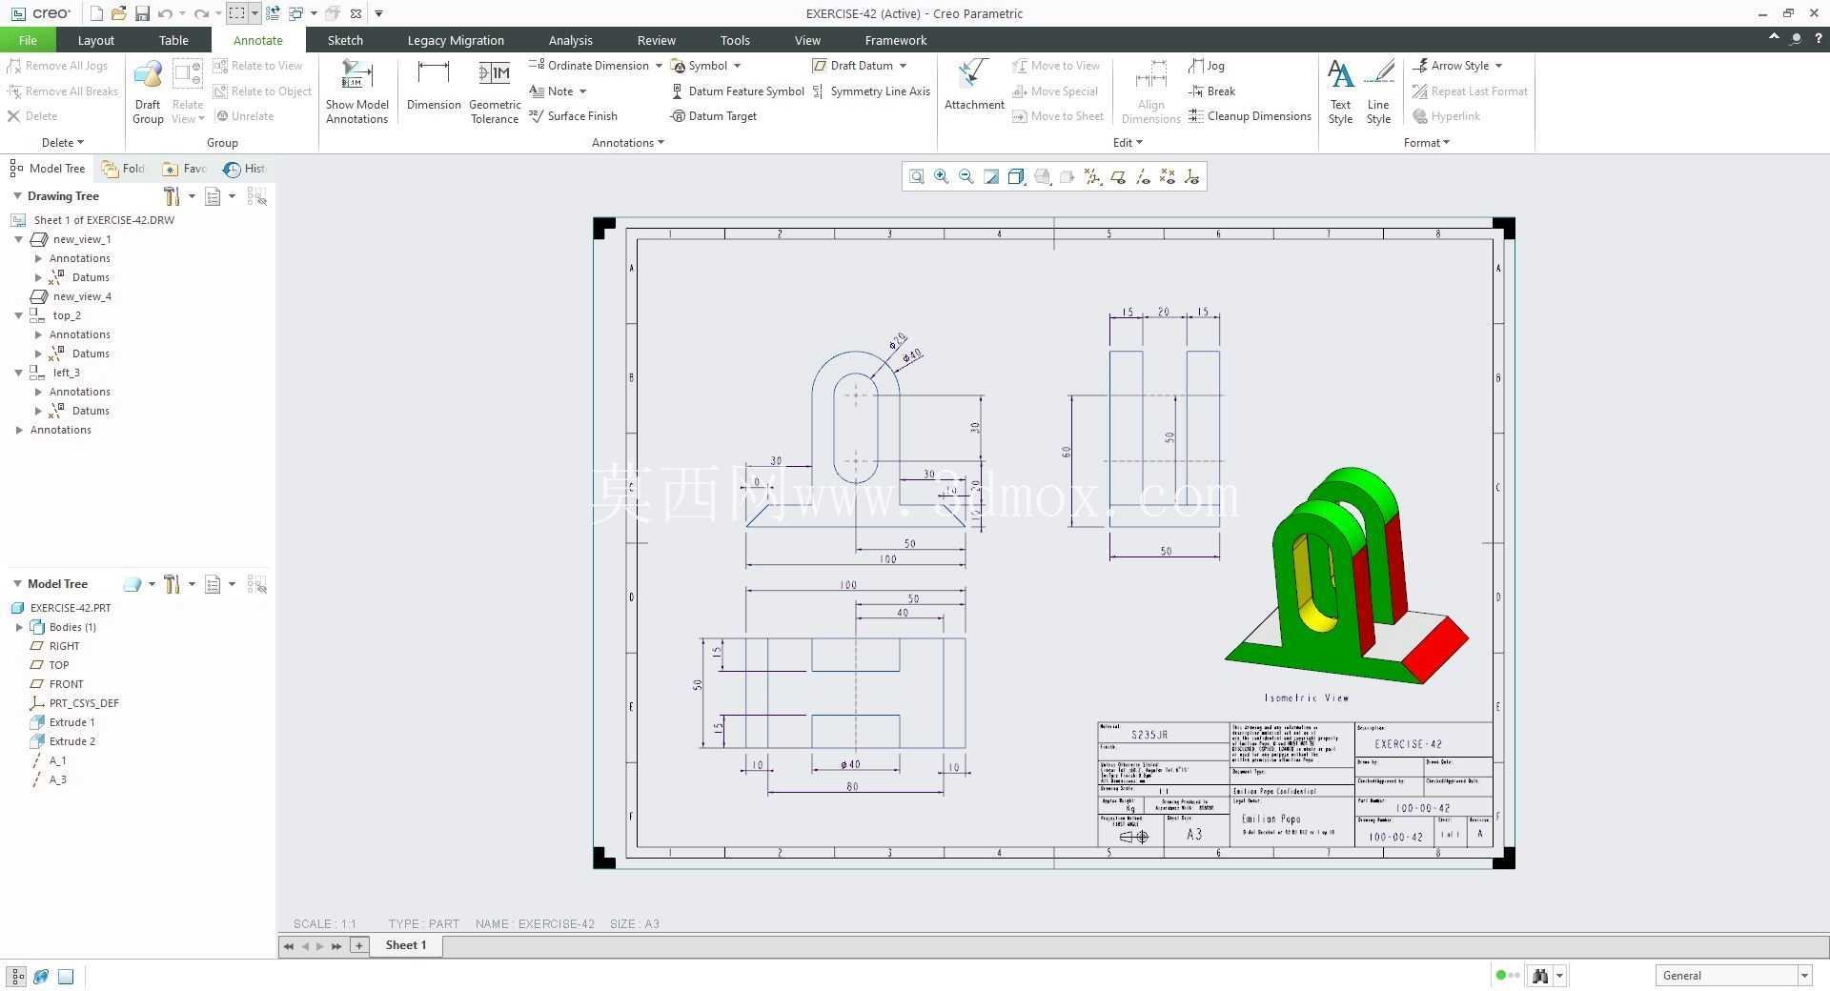This screenshot has width=1830, height=991.
Task: Click Datum Target tool
Action: (714, 116)
